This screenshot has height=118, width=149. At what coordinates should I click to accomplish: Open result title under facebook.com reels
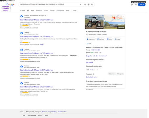coord(36,70)
